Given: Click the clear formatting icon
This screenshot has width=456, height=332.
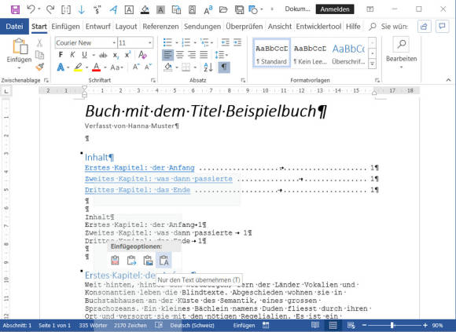Looking at the screenshot, I should point(142,55).
